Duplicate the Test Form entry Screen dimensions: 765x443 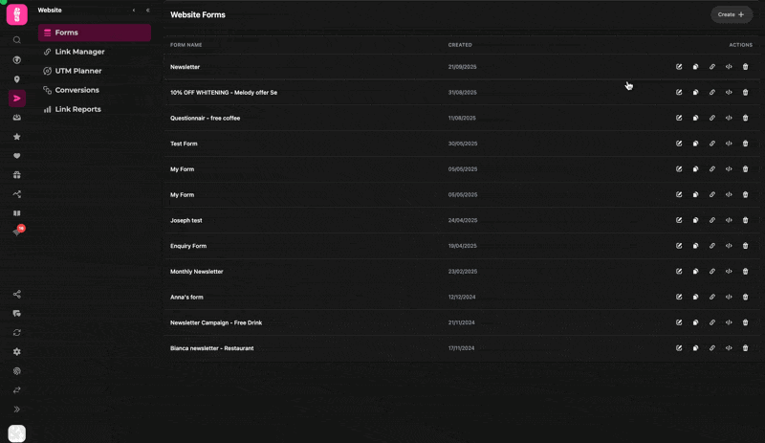tap(695, 144)
